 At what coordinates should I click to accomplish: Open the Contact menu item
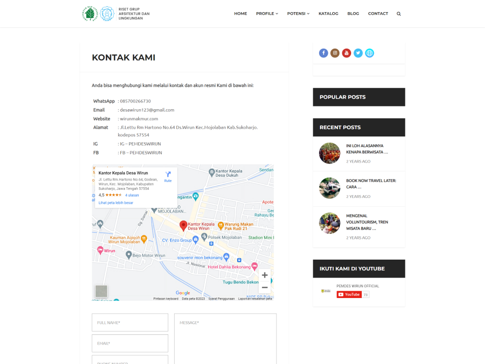(378, 14)
